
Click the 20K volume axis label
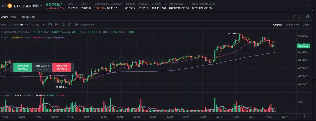(x=301, y=101)
